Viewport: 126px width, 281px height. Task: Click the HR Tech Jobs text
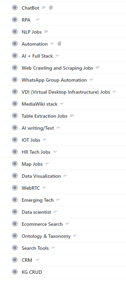tap(36, 152)
